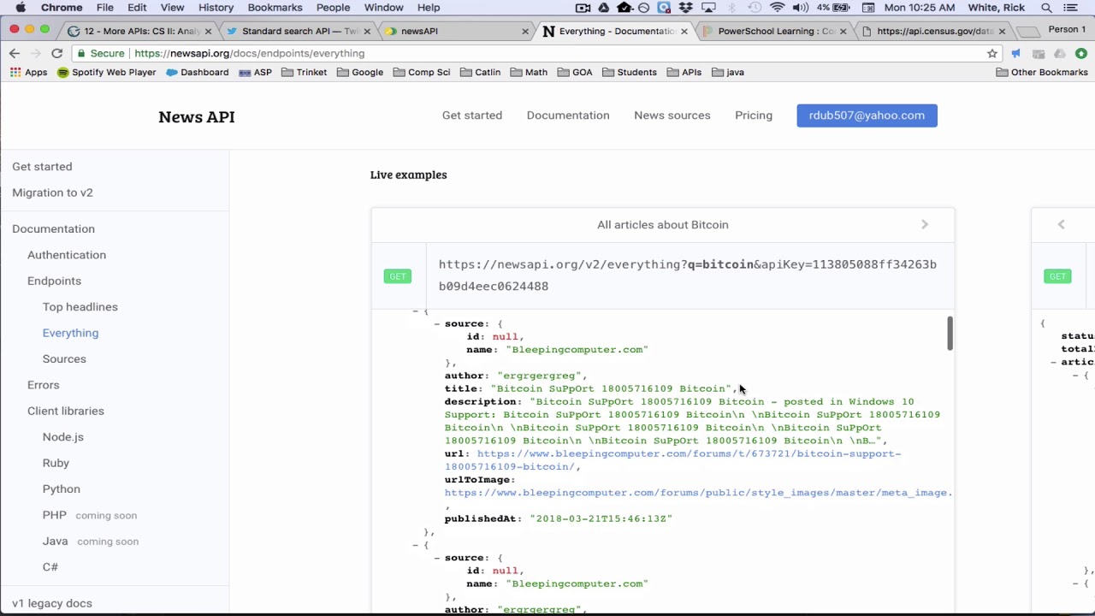Click the address bar URL field
The height and width of the screenshot is (616, 1095).
[530, 53]
